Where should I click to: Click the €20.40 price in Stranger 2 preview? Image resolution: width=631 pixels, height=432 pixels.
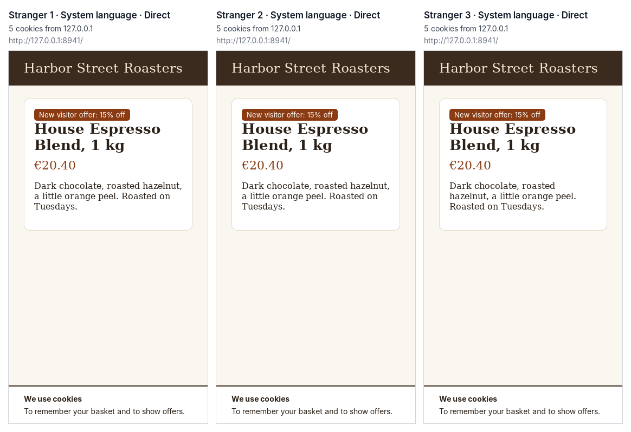(262, 165)
